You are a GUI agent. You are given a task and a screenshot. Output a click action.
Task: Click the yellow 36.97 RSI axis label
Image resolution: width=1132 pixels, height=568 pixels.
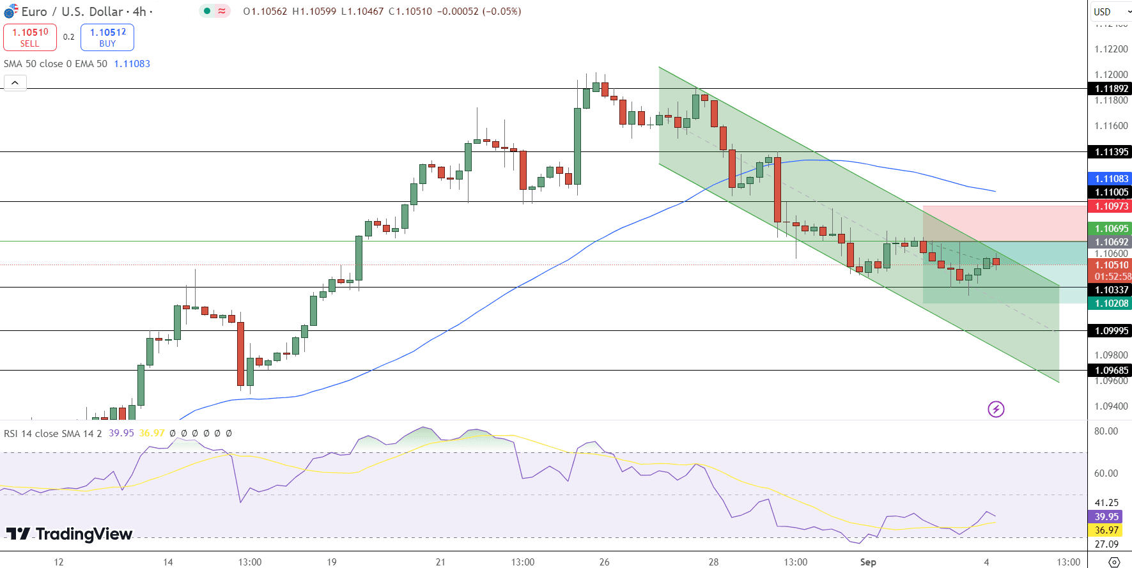1106,530
